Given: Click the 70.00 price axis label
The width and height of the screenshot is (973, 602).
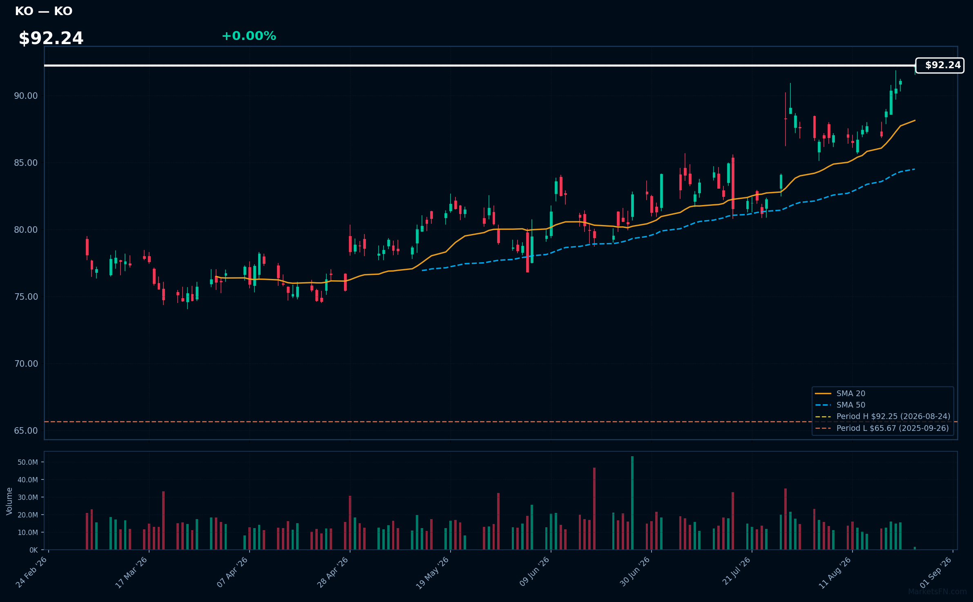Looking at the screenshot, I should (x=26, y=363).
